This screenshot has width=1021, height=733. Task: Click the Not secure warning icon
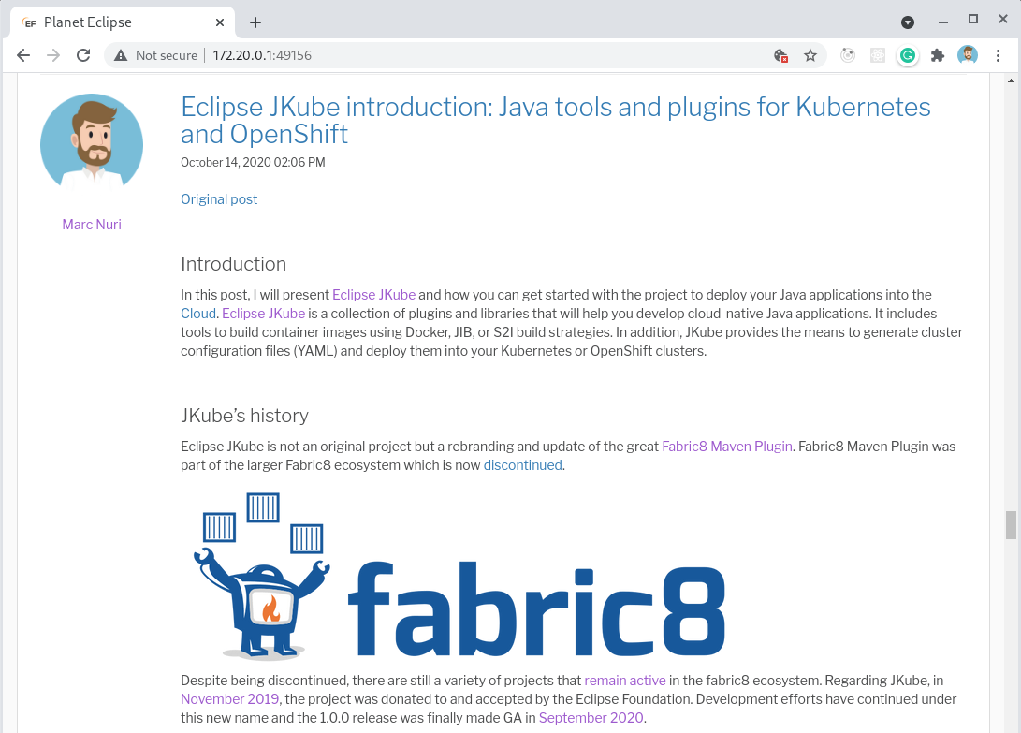(121, 55)
